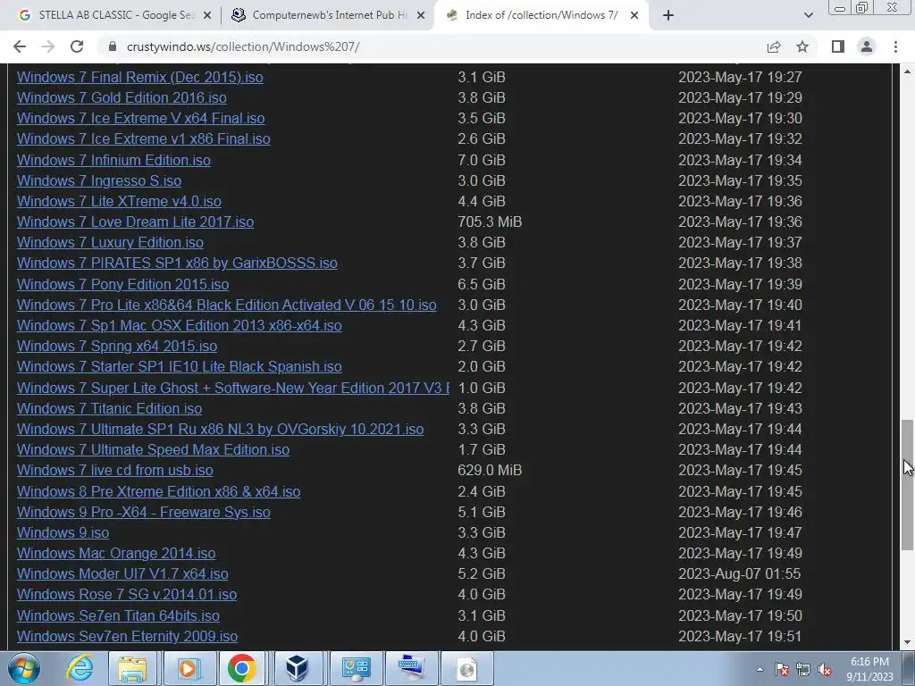This screenshot has height=686, width=915.
Task: Bookmark this page with the star icon
Action: click(802, 46)
